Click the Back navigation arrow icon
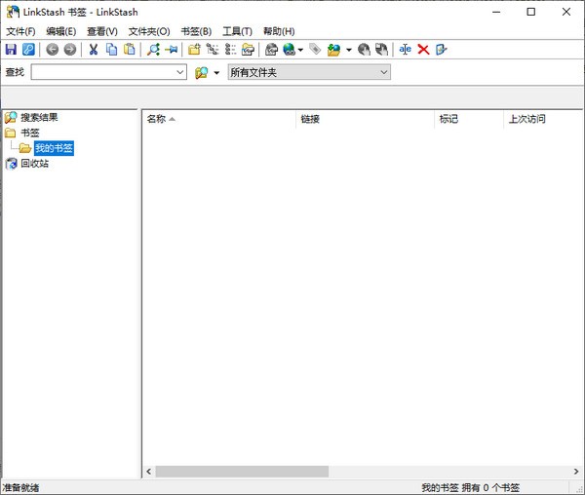This screenshot has height=495, width=585. [52, 50]
